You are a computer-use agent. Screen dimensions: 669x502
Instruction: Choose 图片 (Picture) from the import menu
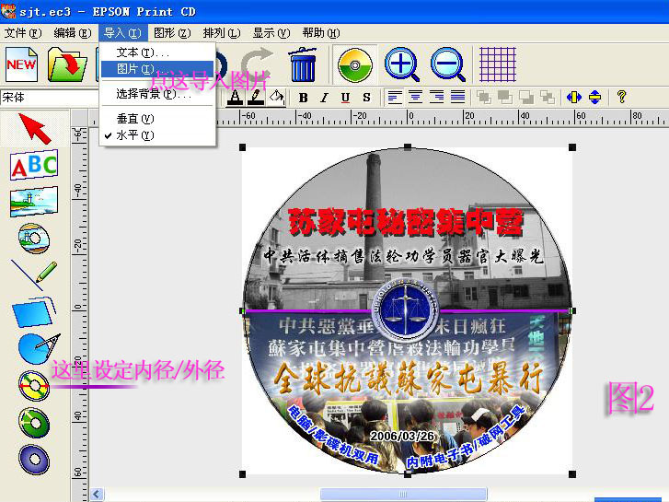(x=134, y=69)
